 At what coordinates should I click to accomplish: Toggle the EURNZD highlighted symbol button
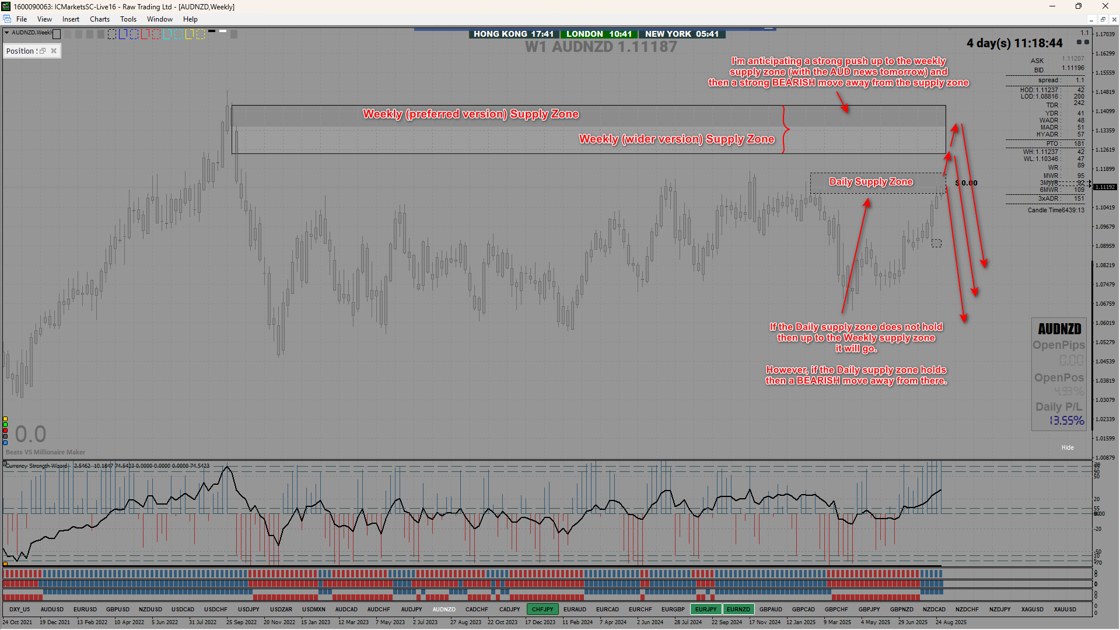tap(738, 609)
